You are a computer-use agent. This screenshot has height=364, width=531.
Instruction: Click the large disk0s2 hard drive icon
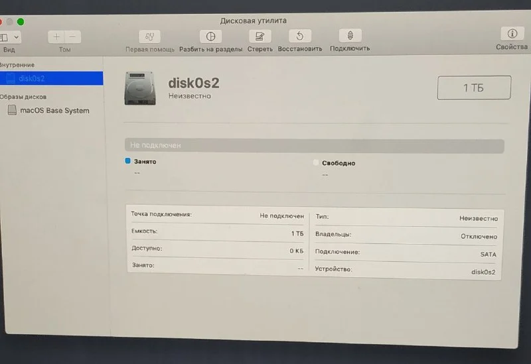141,88
